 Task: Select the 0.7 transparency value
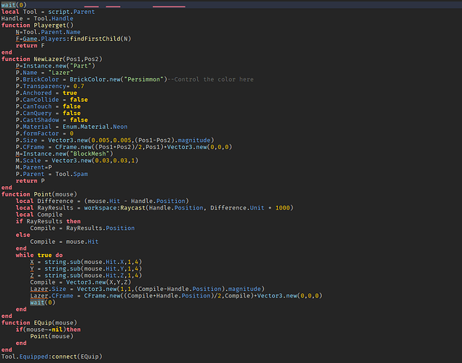[x=79, y=87]
